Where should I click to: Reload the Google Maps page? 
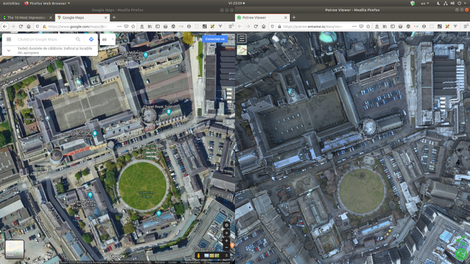pyautogui.click(x=21, y=26)
